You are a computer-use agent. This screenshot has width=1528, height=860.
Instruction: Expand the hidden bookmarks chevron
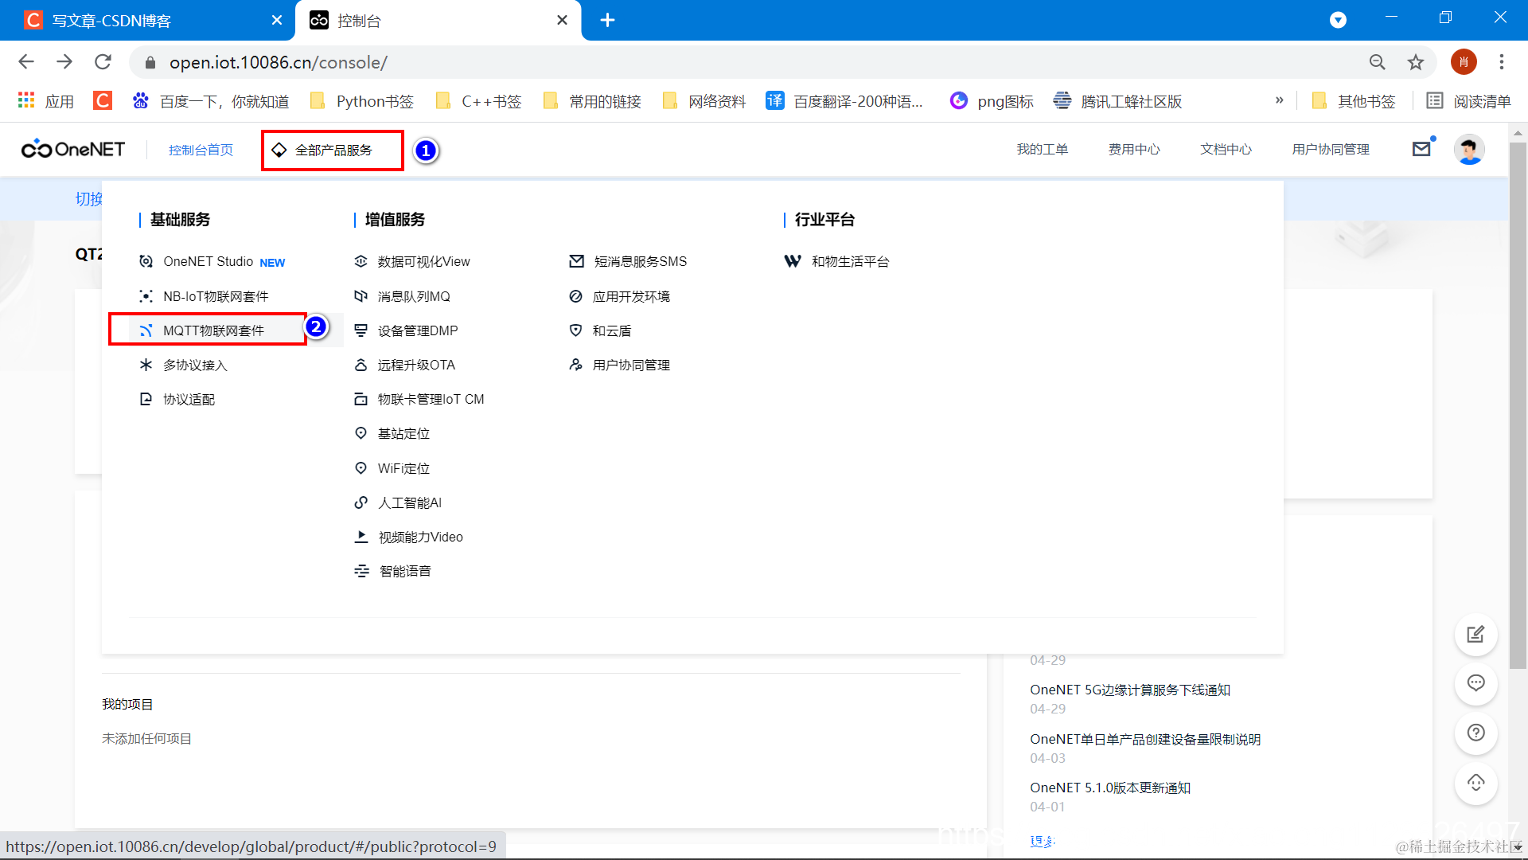1279,100
